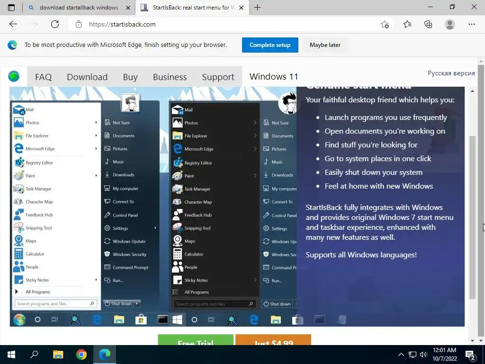Show hidden system tray icons

point(401,355)
